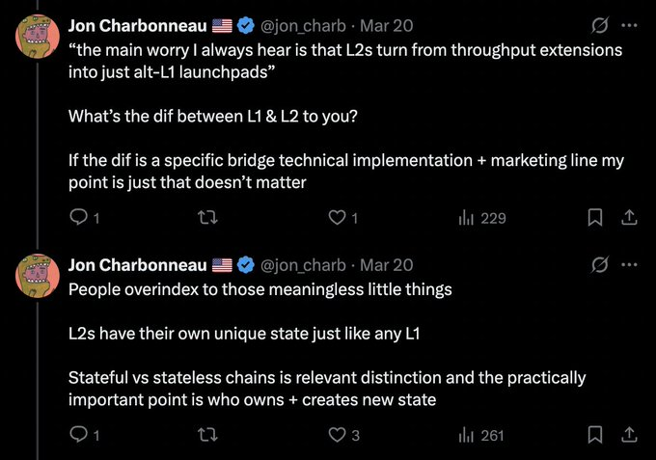The width and height of the screenshot is (656, 460).
Task: Open Grok icon on the second tweet
Action: [599, 264]
